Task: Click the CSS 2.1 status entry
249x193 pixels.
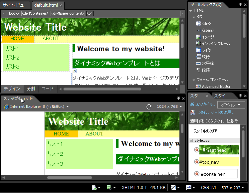Action: click(x=208, y=188)
